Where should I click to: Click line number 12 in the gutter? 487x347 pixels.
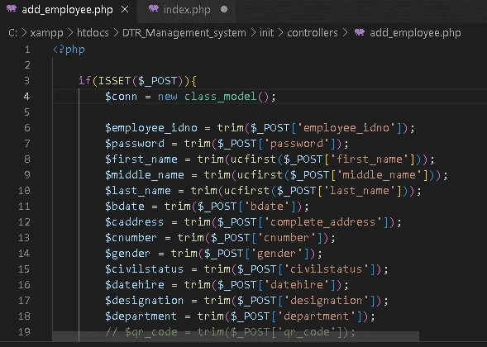point(24,222)
